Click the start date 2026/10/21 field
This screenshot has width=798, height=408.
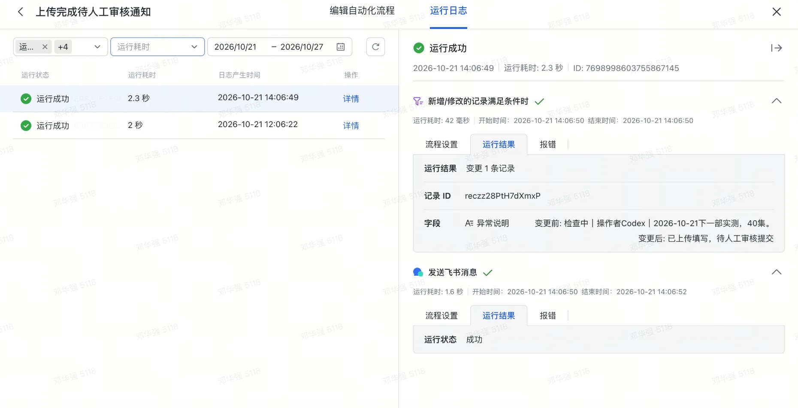click(x=235, y=47)
